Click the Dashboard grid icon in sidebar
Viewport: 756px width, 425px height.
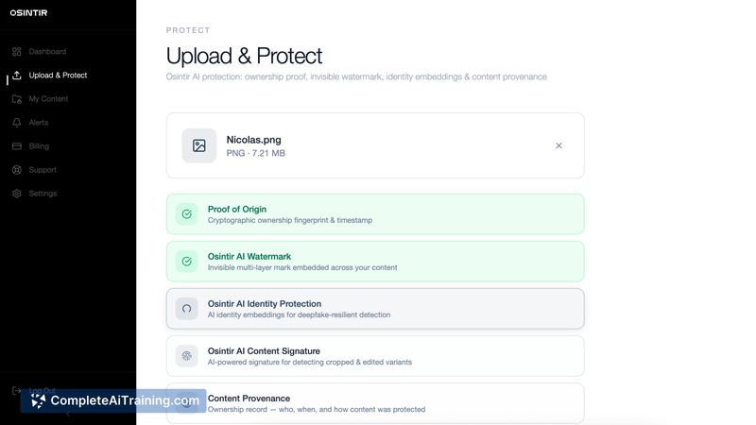17,51
